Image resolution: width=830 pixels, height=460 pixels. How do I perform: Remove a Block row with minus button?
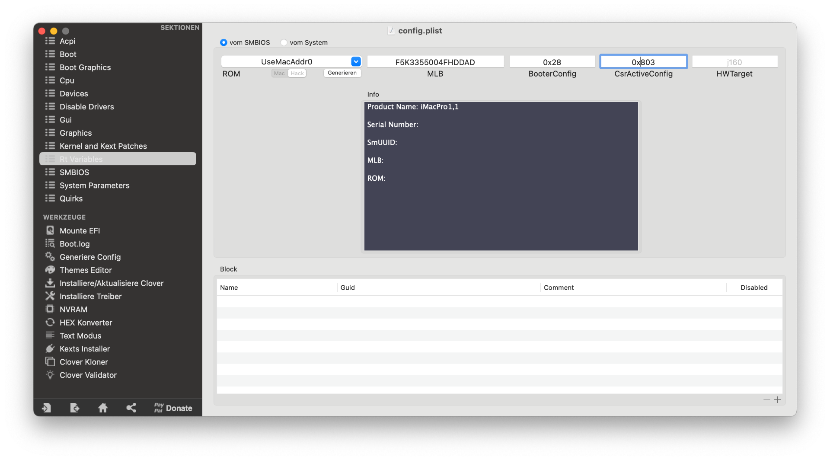tap(766, 399)
